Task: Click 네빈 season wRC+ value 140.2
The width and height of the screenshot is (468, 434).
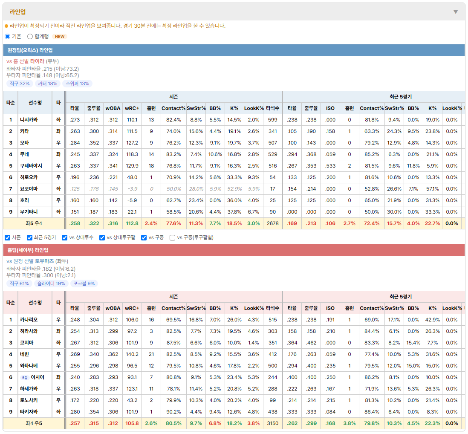Action: coord(132,354)
